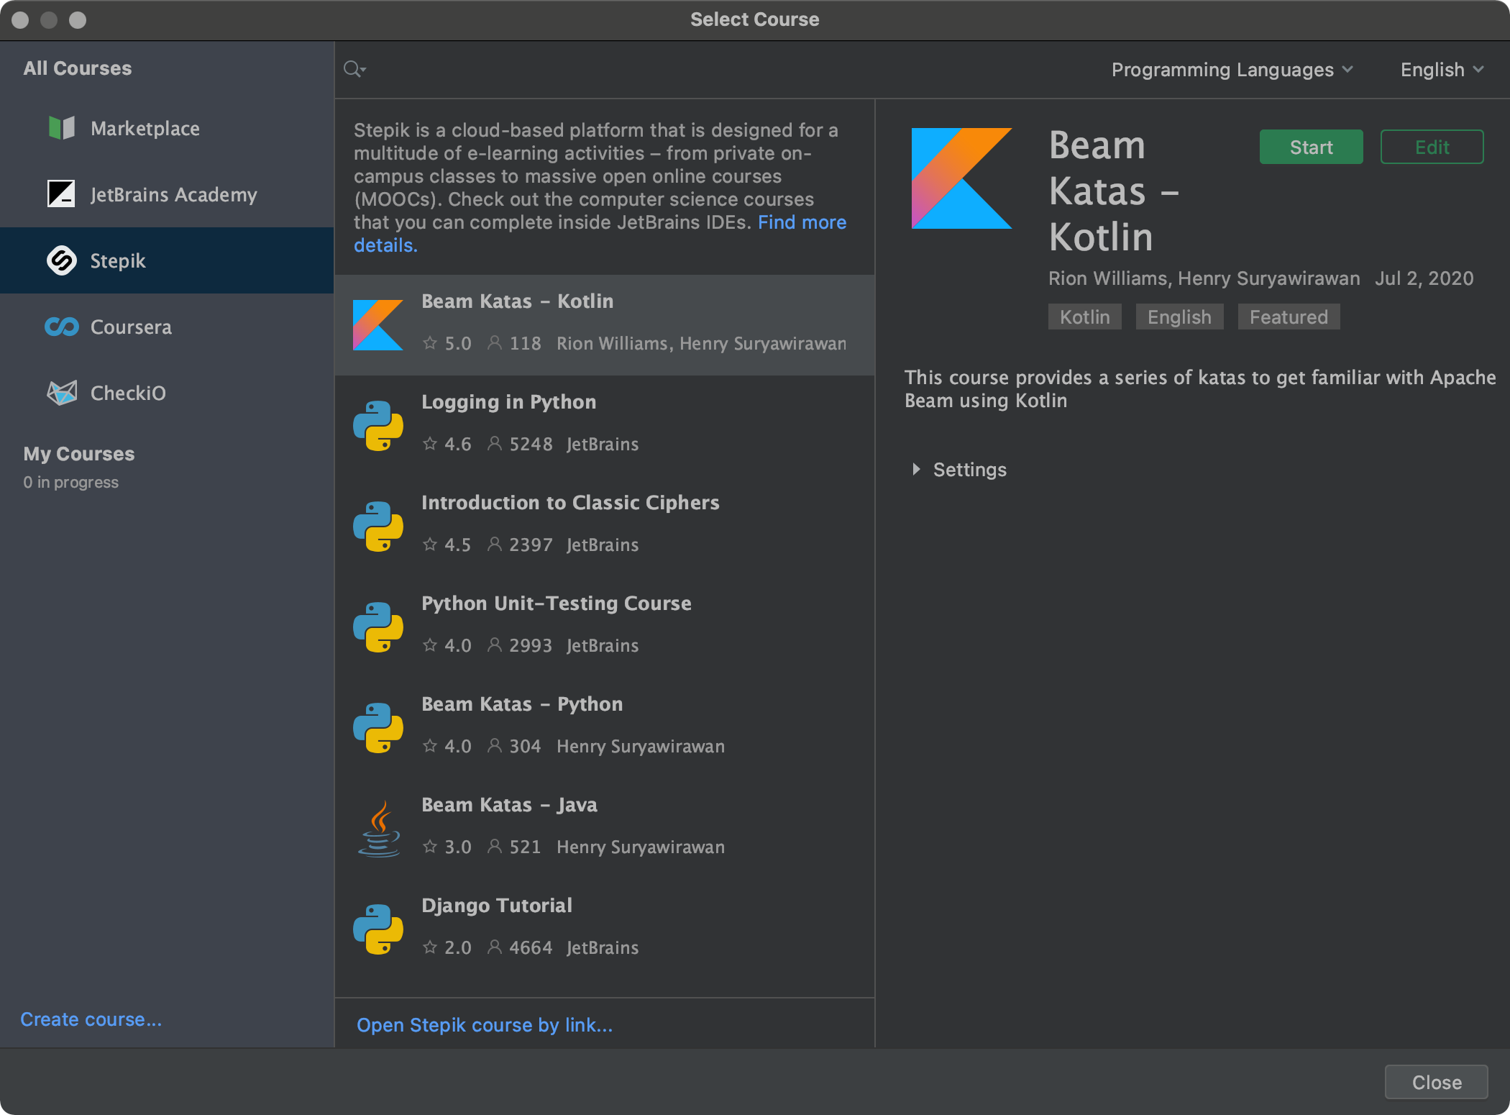This screenshot has height=1115, width=1510.
Task: Click the Start button for Beam Katas Kotlin
Action: (x=1309, y=147)
